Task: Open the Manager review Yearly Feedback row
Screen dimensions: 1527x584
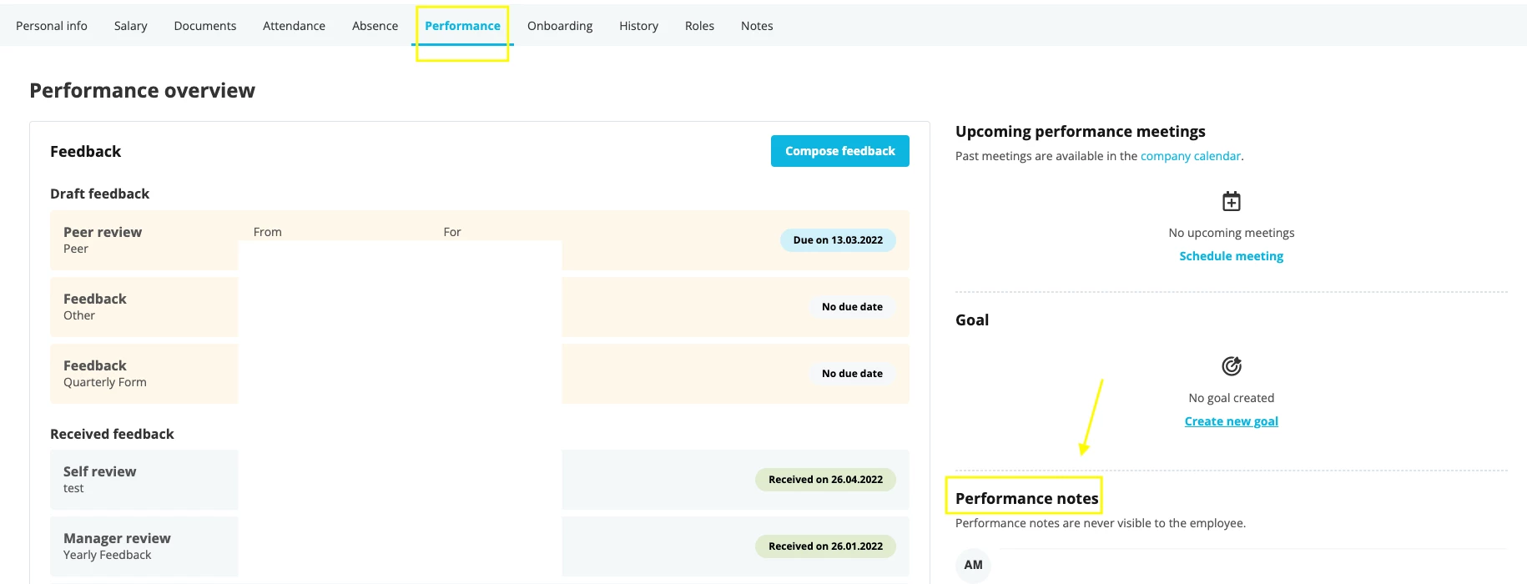Action: (x=480, y=546)
